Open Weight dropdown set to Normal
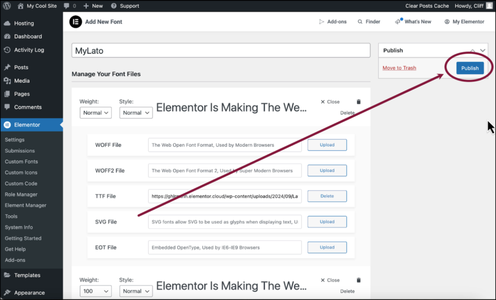 95,112
